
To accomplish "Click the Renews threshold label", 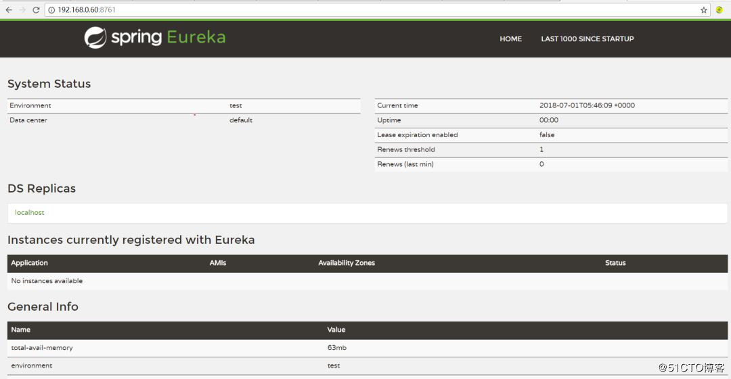I will pyautogui.click(x=405, y=149).
